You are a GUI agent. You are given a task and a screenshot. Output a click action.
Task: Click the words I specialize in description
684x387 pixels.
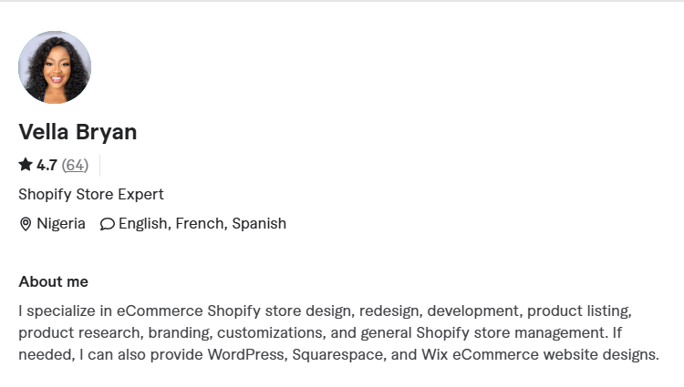tap(54, 311)
